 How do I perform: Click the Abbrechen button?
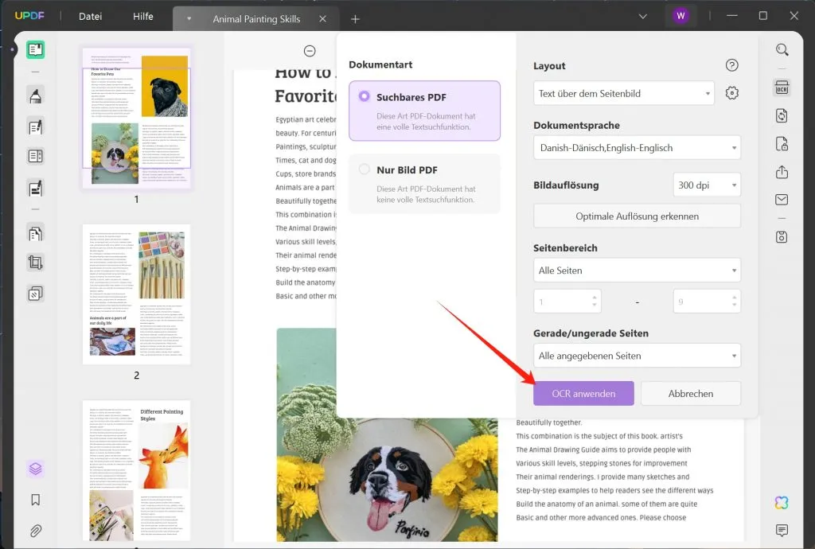tap(691, 394)
